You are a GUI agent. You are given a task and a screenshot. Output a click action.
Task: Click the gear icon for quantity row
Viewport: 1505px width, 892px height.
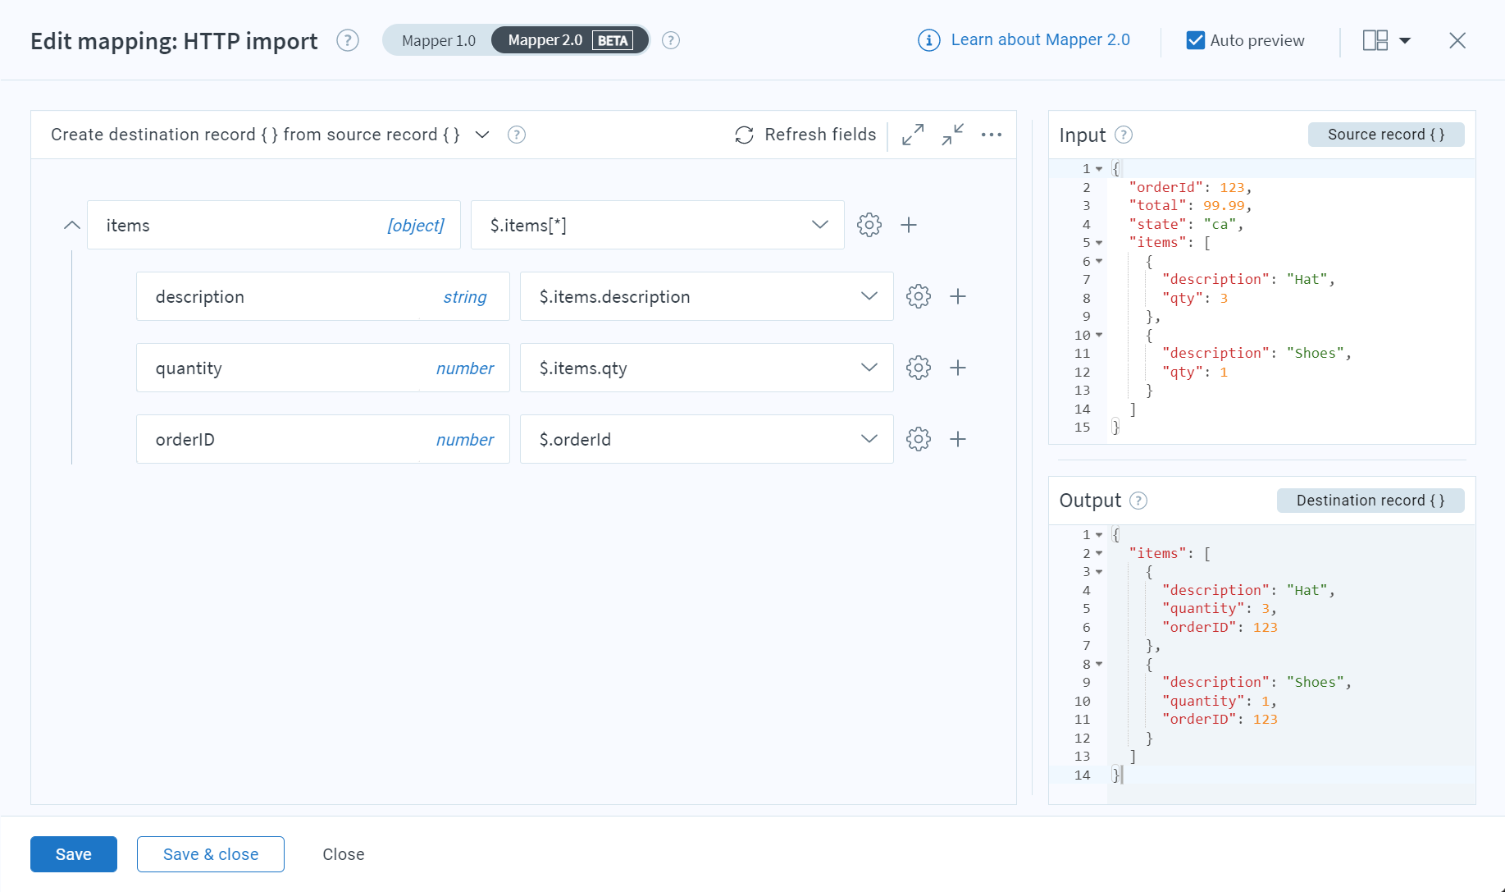tap(918, 368)
